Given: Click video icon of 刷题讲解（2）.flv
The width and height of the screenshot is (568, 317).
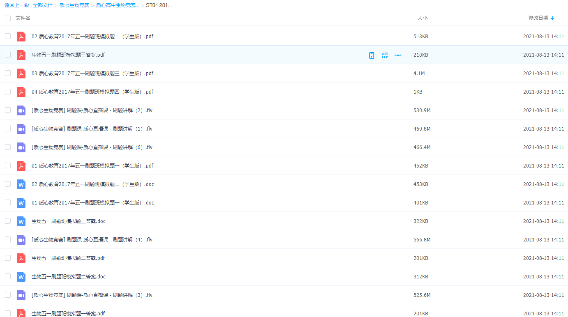Looking at the screenshot, I should click(21, 110).
